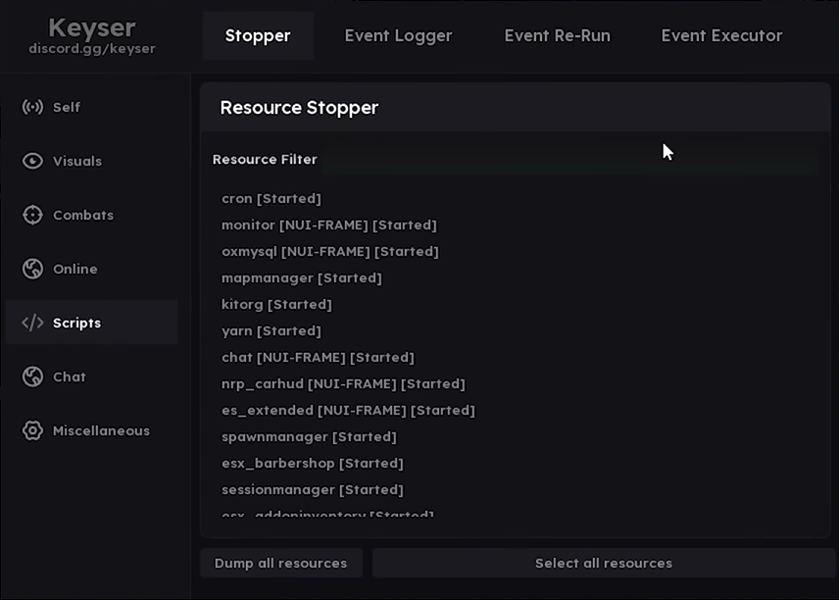The height and width of the screenshot is (600, 839).
Task: Click the Miscellaneous gear icon
Action: pos(32,430)
